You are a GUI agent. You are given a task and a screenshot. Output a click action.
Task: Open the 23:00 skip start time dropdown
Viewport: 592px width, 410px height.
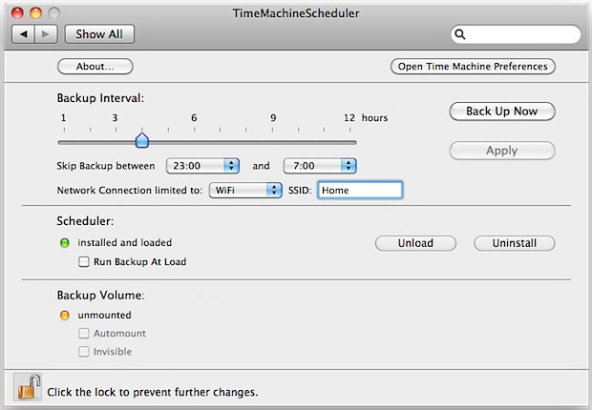coord(202,166)
